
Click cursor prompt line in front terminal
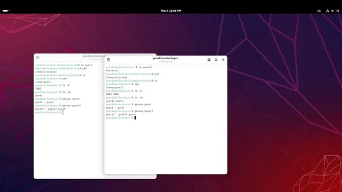point(121,118)
